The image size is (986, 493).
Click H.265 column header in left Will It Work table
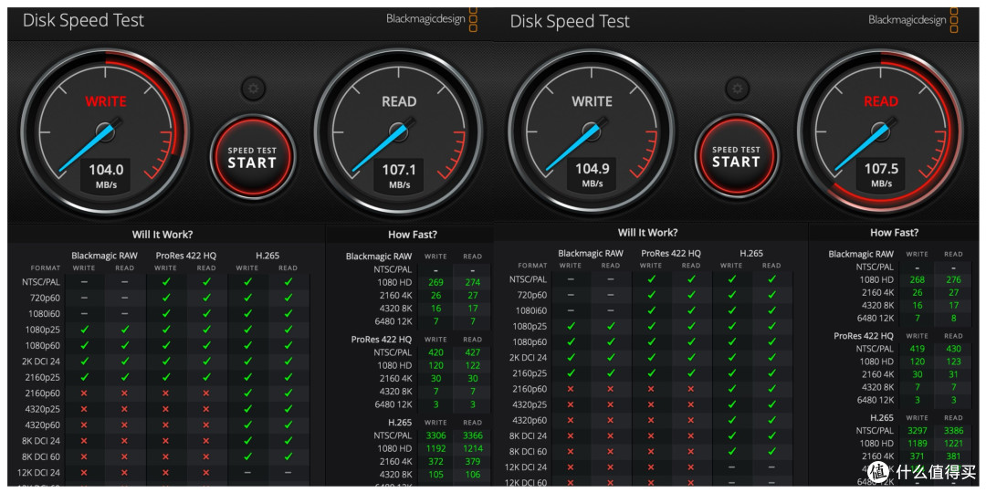(x=267, y=256)
